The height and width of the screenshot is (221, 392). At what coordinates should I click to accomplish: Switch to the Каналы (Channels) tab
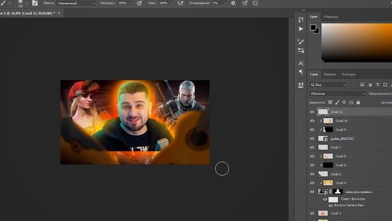tap(330, 74)
